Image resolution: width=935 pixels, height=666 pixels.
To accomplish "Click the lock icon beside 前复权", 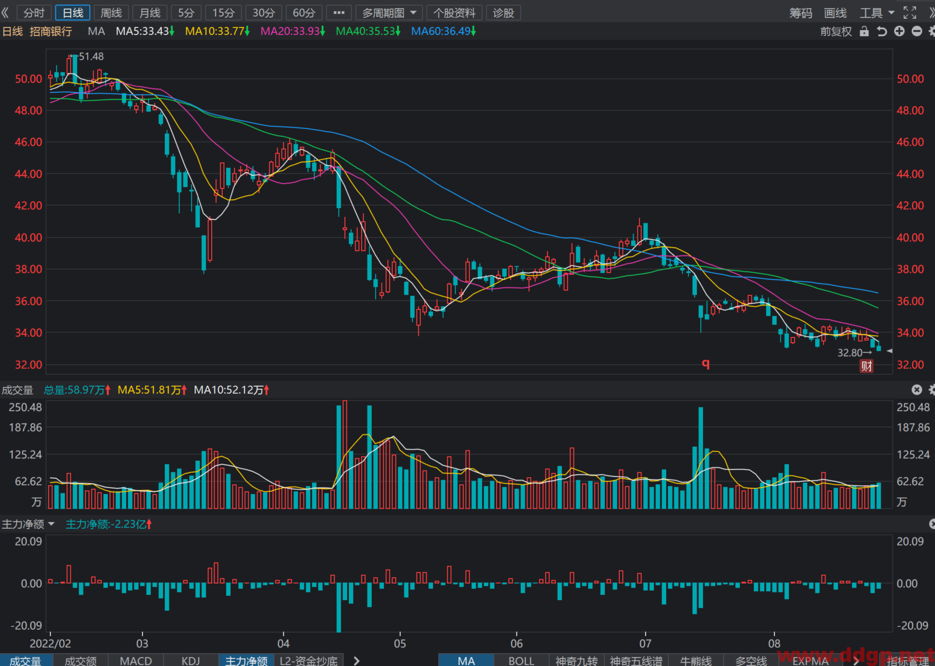I will 864,32.
